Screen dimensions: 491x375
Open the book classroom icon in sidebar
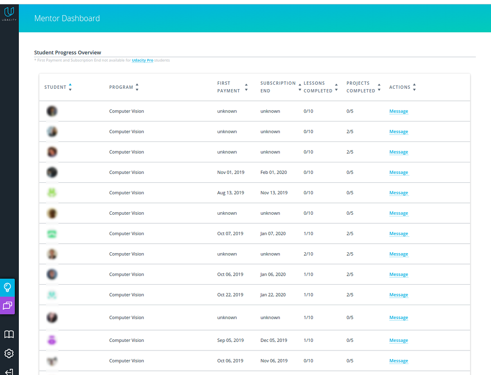[x=9, y=335]
